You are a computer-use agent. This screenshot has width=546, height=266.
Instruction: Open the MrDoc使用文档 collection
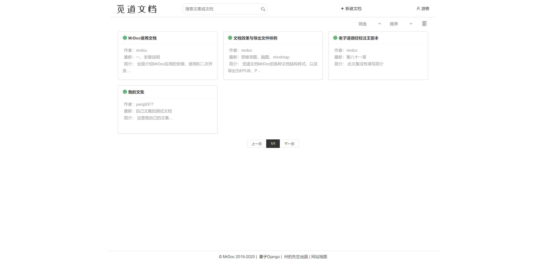click(x=142, y=38)
